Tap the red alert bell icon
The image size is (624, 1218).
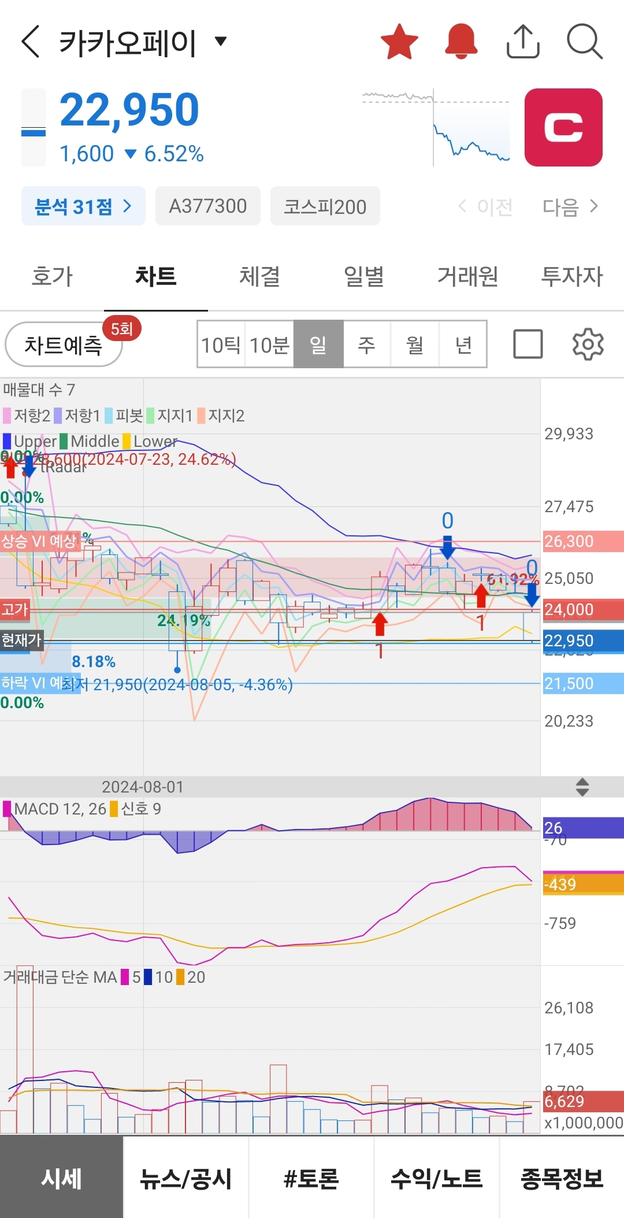click(461, 42)
